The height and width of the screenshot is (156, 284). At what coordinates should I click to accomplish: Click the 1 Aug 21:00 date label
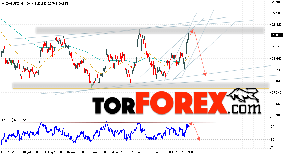(x=53, y=152)
